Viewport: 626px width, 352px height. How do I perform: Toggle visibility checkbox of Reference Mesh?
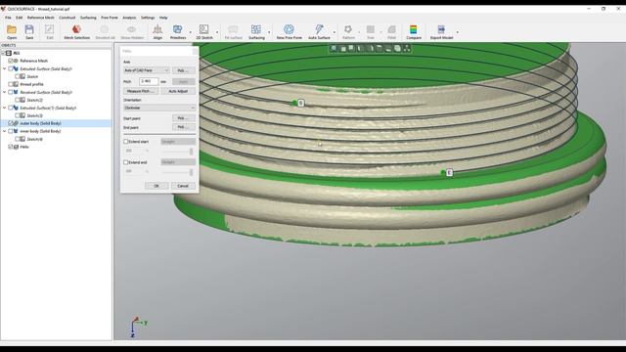(11, 61)
